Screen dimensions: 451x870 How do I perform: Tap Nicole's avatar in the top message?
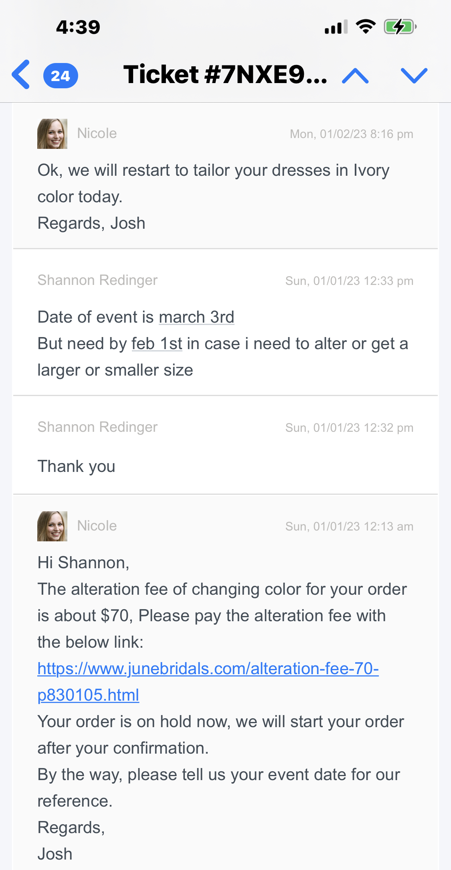pos(52,134)
